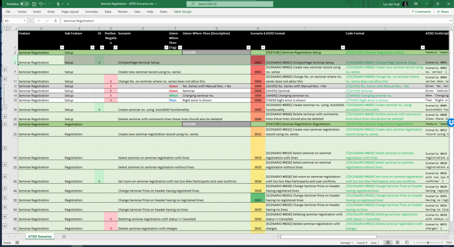Viewport: 454px width, 247px height.
Task: Confirm formula entry with checkmark icon
Action: (x=47, y=21)
